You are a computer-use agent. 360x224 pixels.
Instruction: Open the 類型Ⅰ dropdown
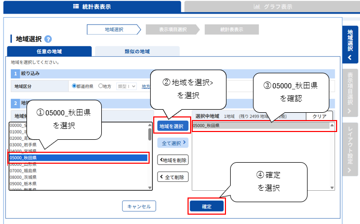point(127,86)
